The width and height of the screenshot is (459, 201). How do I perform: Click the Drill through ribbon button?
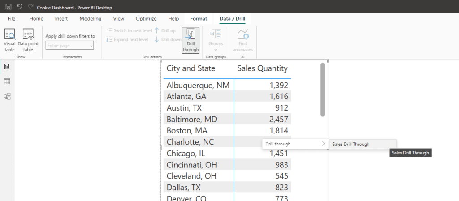click(x=191, y=40)
